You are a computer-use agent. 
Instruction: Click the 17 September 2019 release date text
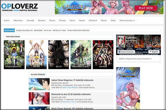point(72,100)
